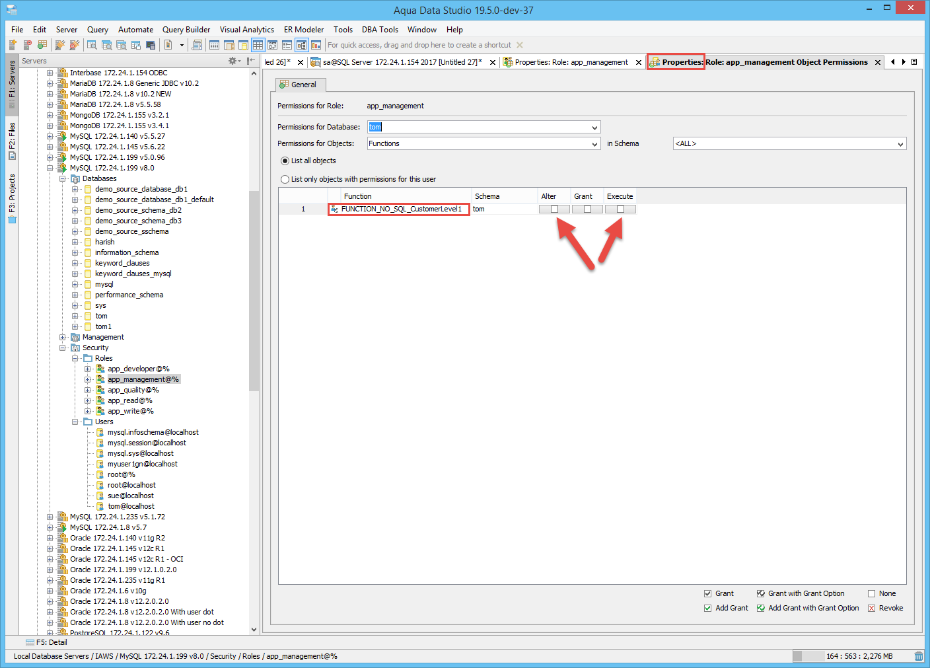
Task: Toggle the Alter permission checkbox for FUNCTION_NO_SQL_CustomerLevel1
Action: coord(554,209)
